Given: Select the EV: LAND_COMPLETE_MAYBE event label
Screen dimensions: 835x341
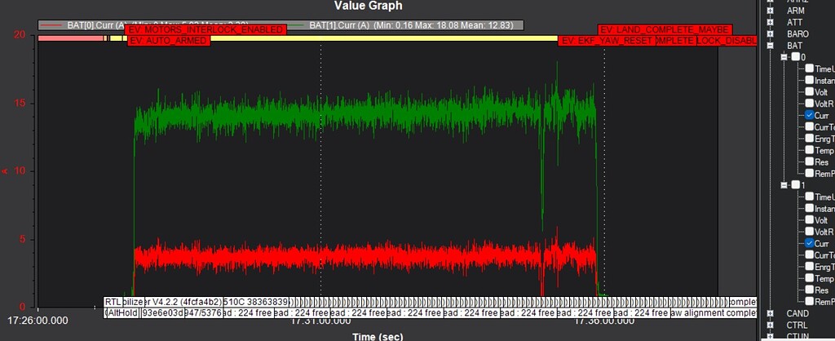Looking at the screenshot, I should 664,30.
